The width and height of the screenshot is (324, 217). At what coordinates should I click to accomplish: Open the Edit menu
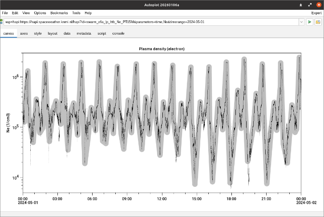(x=15, y=13)
